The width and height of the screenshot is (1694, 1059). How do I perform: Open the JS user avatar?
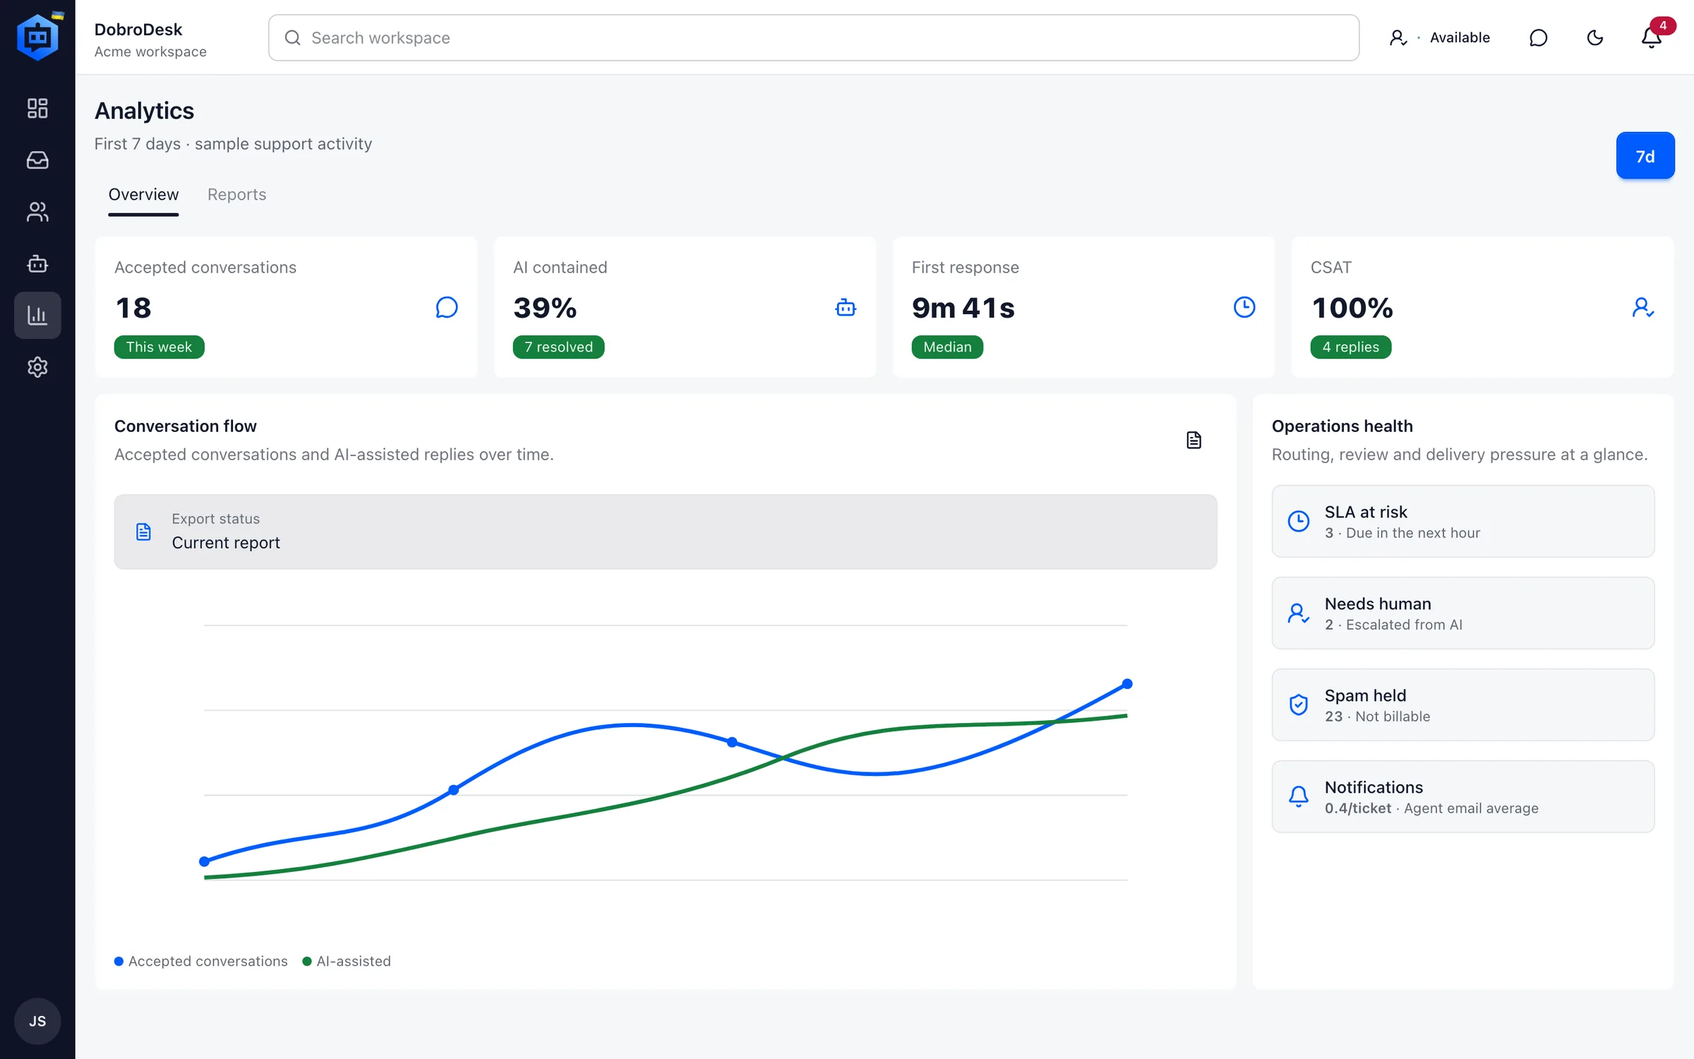tap(37, 1021)
